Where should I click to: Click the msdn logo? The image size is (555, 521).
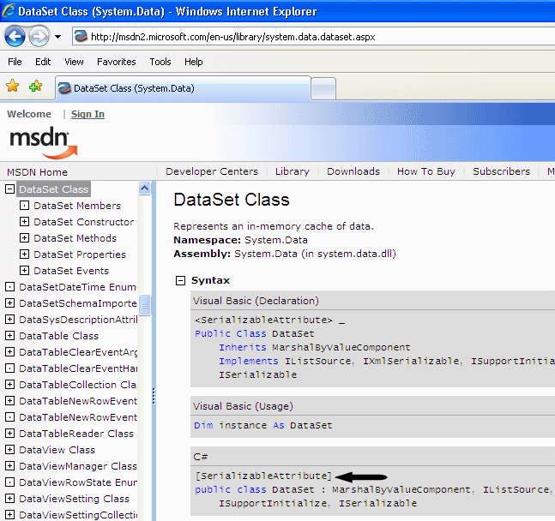coord(43,142)
